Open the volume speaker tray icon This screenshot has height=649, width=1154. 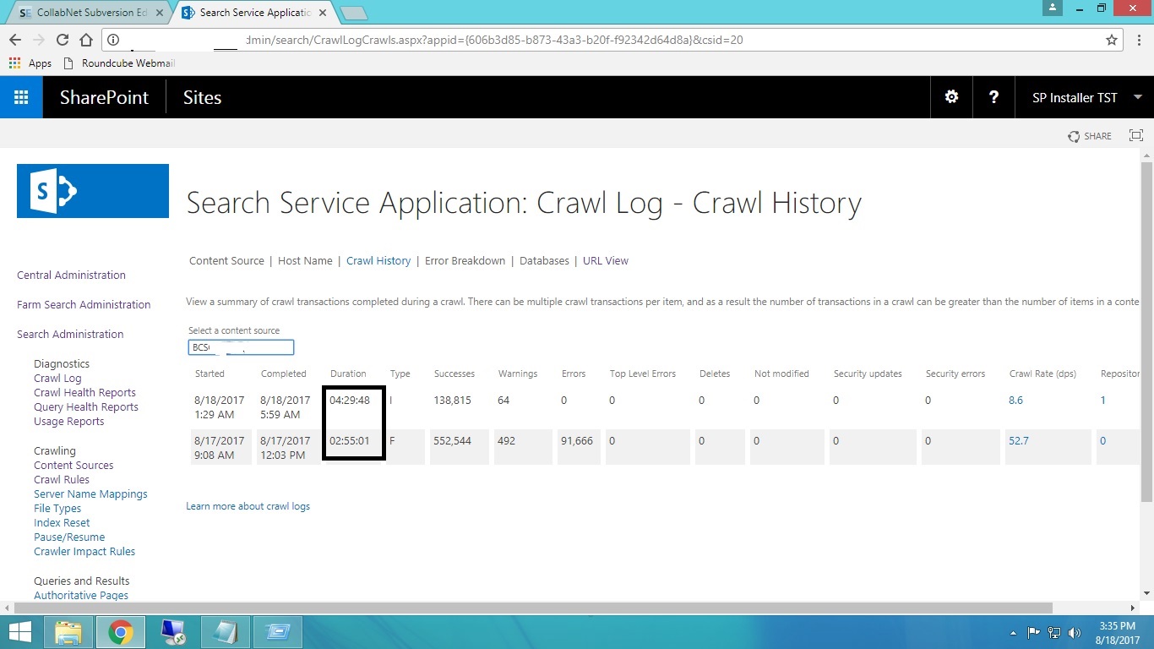point(1075,632)
